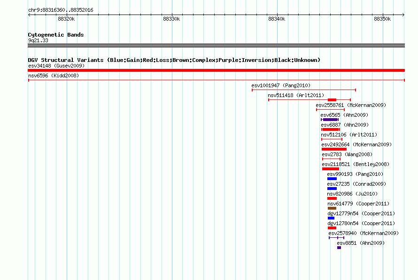Click the 88320k ruler label
Viewport: 418px width, 280px height.
[66, 19]
